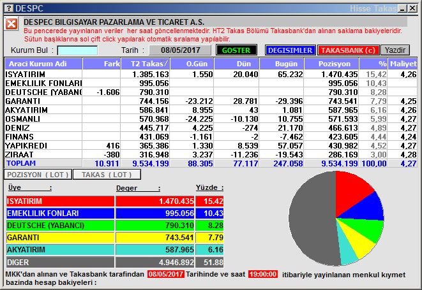Sort by the Pozisyon column header
The image size is (422, 290).
331,64
